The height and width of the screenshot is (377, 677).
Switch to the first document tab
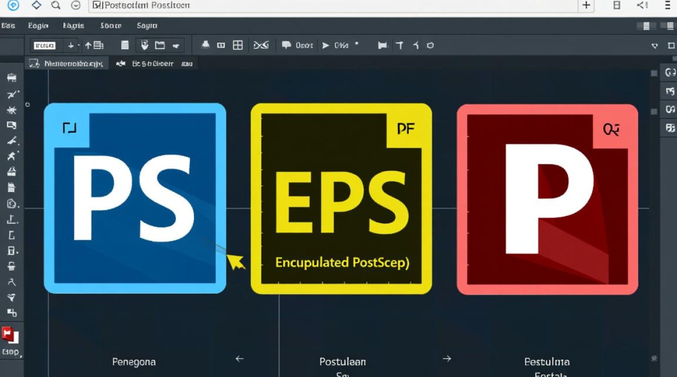tap(67, 64)
